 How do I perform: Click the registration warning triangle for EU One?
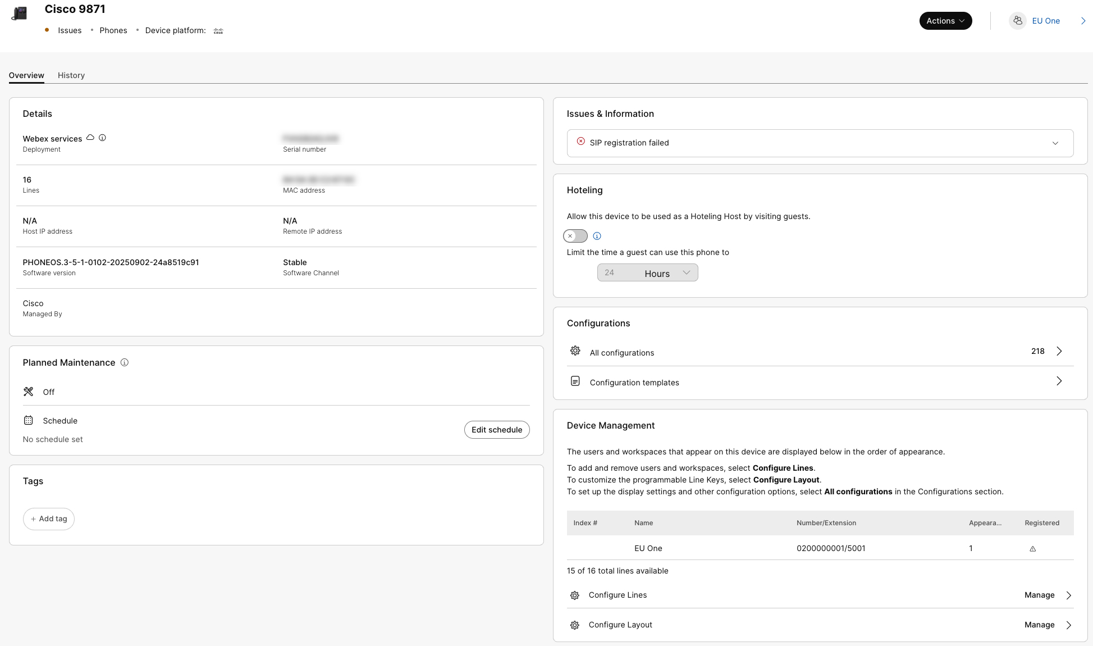pyautogui.click(x=1032, y=549)
